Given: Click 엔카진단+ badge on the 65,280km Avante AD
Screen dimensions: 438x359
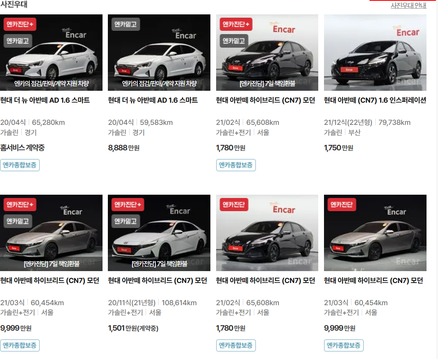Looking at the screenshot, I should 20,24.
